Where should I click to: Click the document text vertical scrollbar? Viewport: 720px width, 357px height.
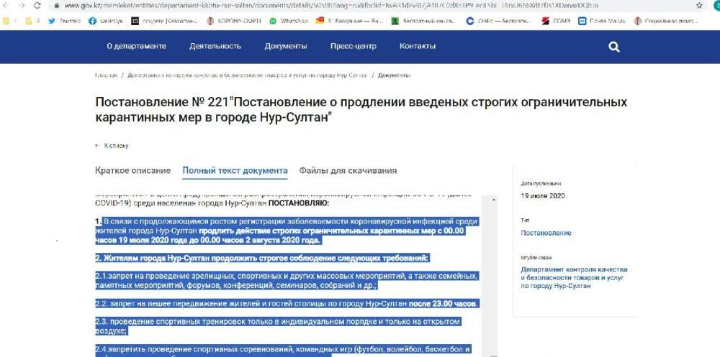(x=495, y=273)
